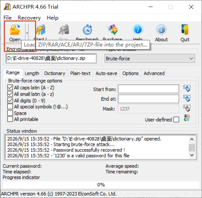Switch to the Options tab
The image size is (202, 198).
[x=131, y=74]
